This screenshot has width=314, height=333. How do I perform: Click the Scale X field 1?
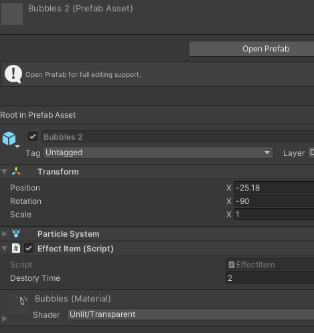(274, 215)
